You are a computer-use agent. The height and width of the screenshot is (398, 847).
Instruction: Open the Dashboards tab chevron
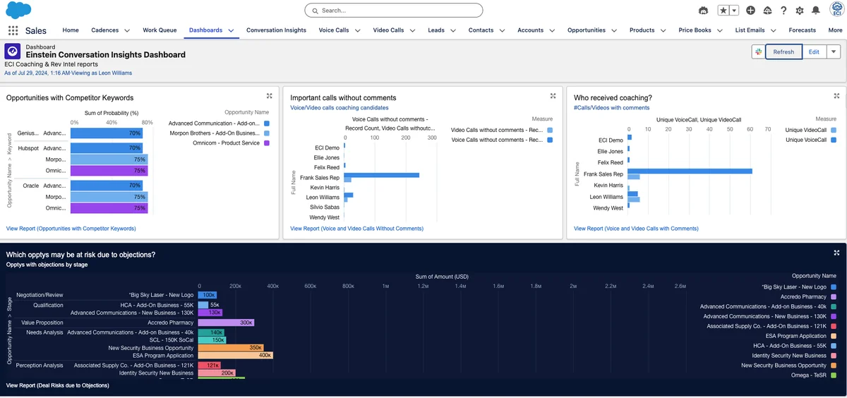231,30
